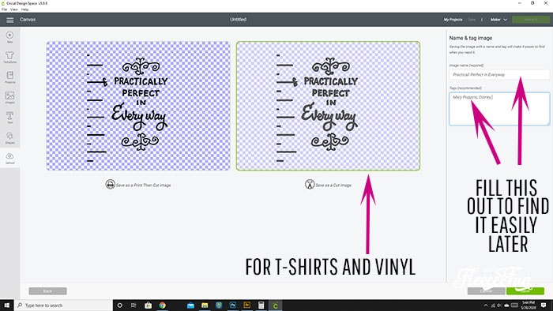Click the volume icon in system tray
Image resolution: width=553 pixels, height=311 pixels.
[x=500, y=305]
